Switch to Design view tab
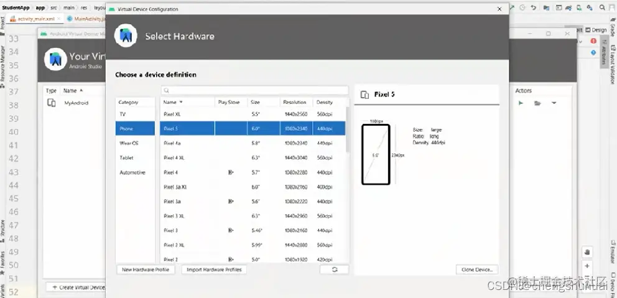The image size is (617, 298). tap(596, 30)
